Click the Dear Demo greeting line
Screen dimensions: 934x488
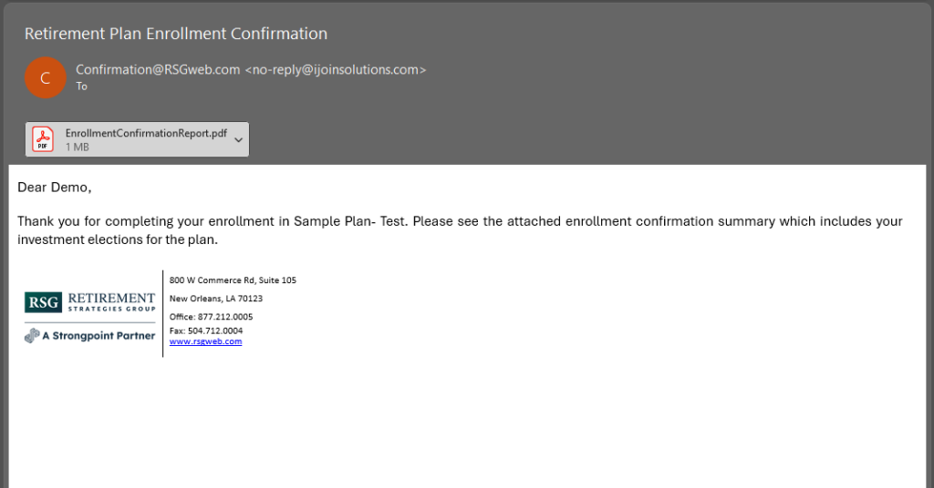pyautogui.click(x=55, y=188)
